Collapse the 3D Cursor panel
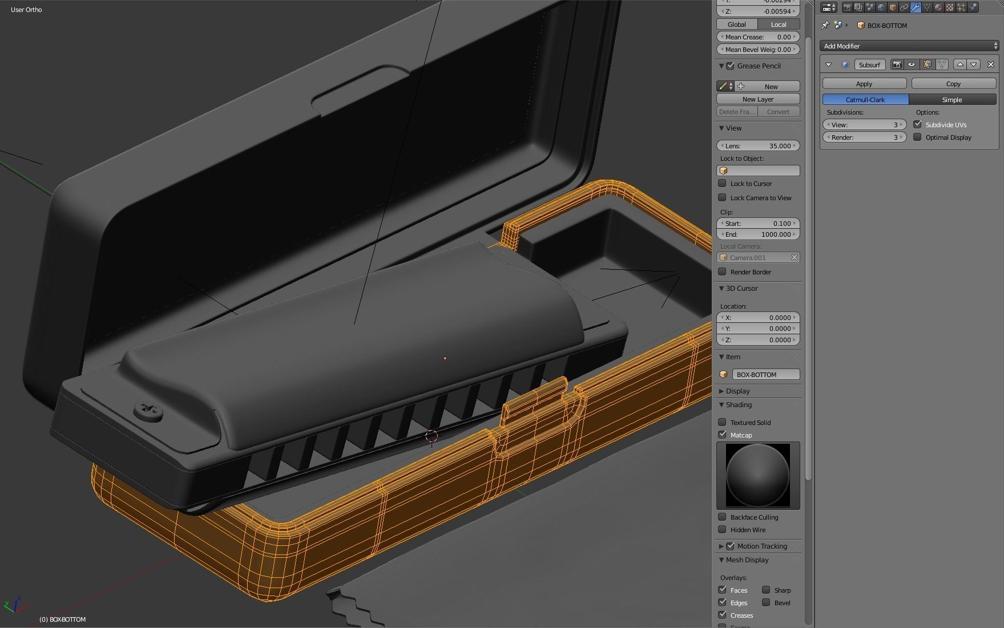 point(721,288)
